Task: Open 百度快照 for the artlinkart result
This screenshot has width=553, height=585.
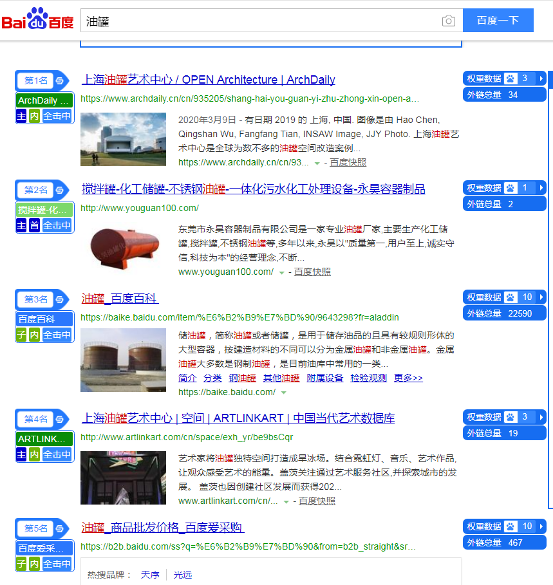Action: (x=317, y=501)
